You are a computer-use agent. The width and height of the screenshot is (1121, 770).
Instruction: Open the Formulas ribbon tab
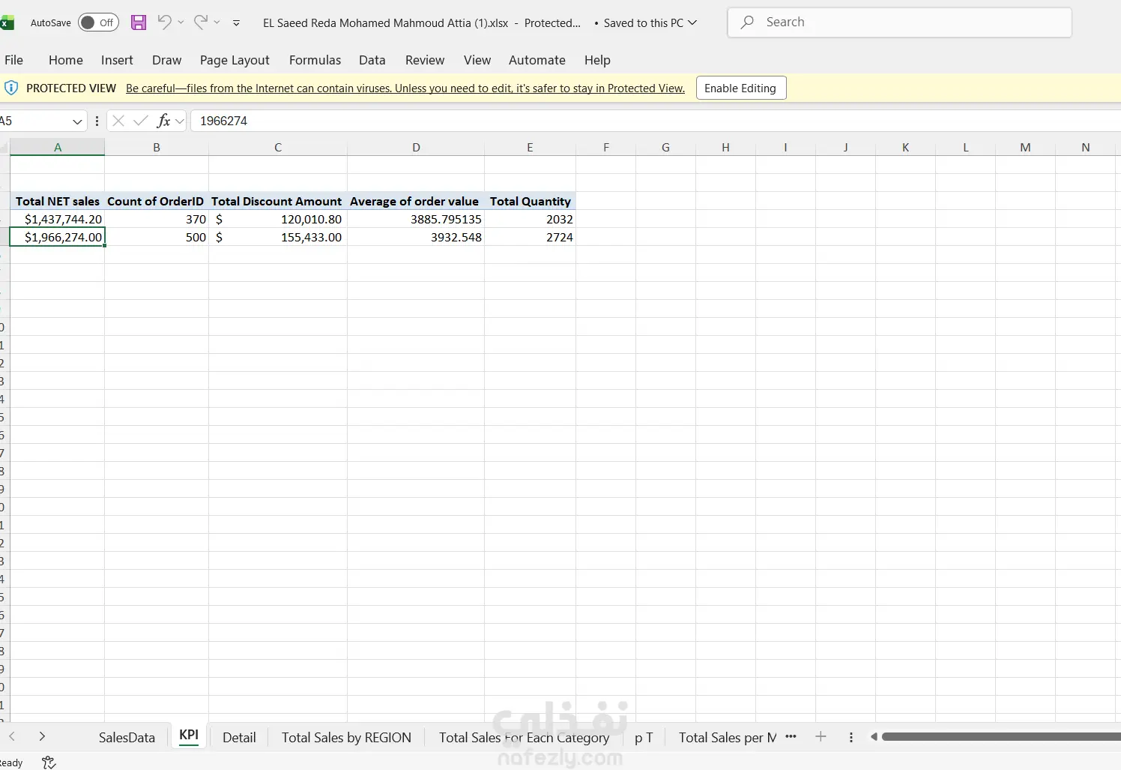click(x=315, y=60)
